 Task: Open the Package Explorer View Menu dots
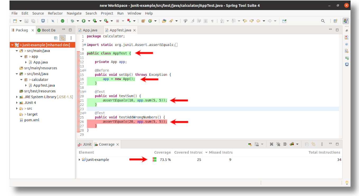71,38
